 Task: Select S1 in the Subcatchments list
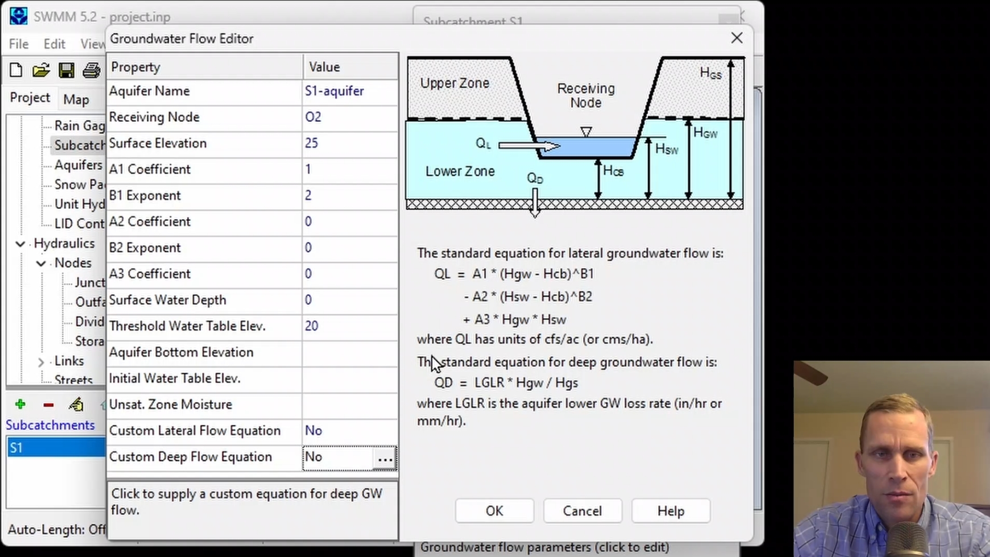[x=56, y=448]
